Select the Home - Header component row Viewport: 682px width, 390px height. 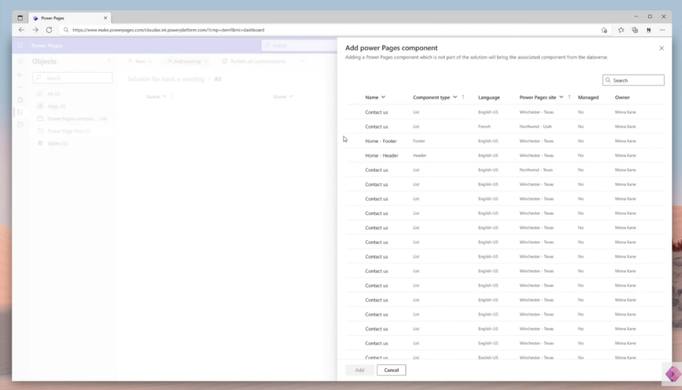coord(505,155)
